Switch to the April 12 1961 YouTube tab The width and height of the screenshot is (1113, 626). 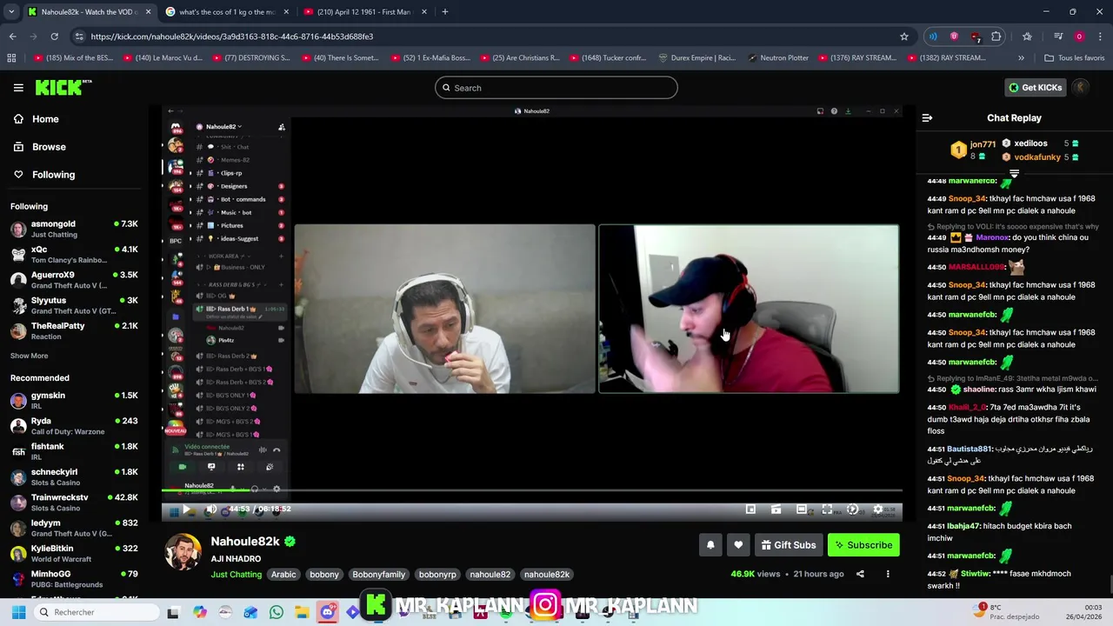pos(365,12)
